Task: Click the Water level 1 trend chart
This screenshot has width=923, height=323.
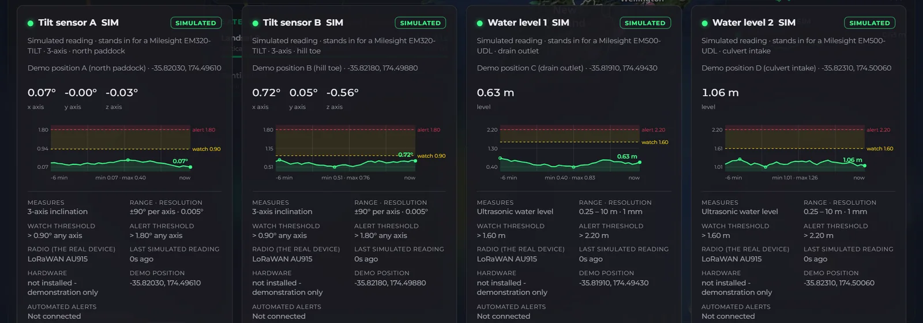Action: (569, 148)
